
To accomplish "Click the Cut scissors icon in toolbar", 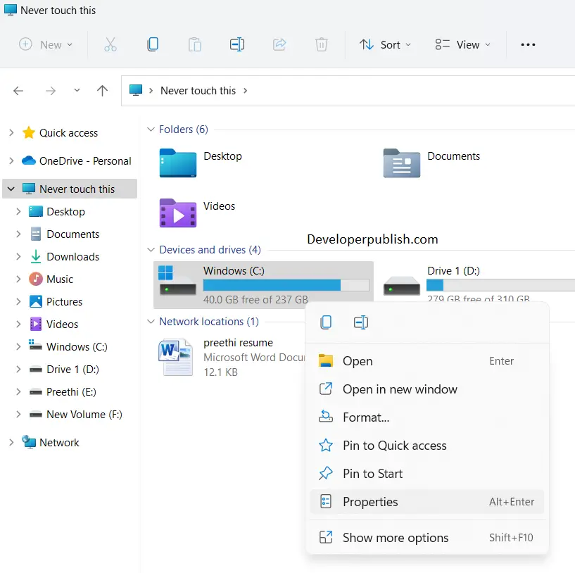I will click(x=110, y=44).
